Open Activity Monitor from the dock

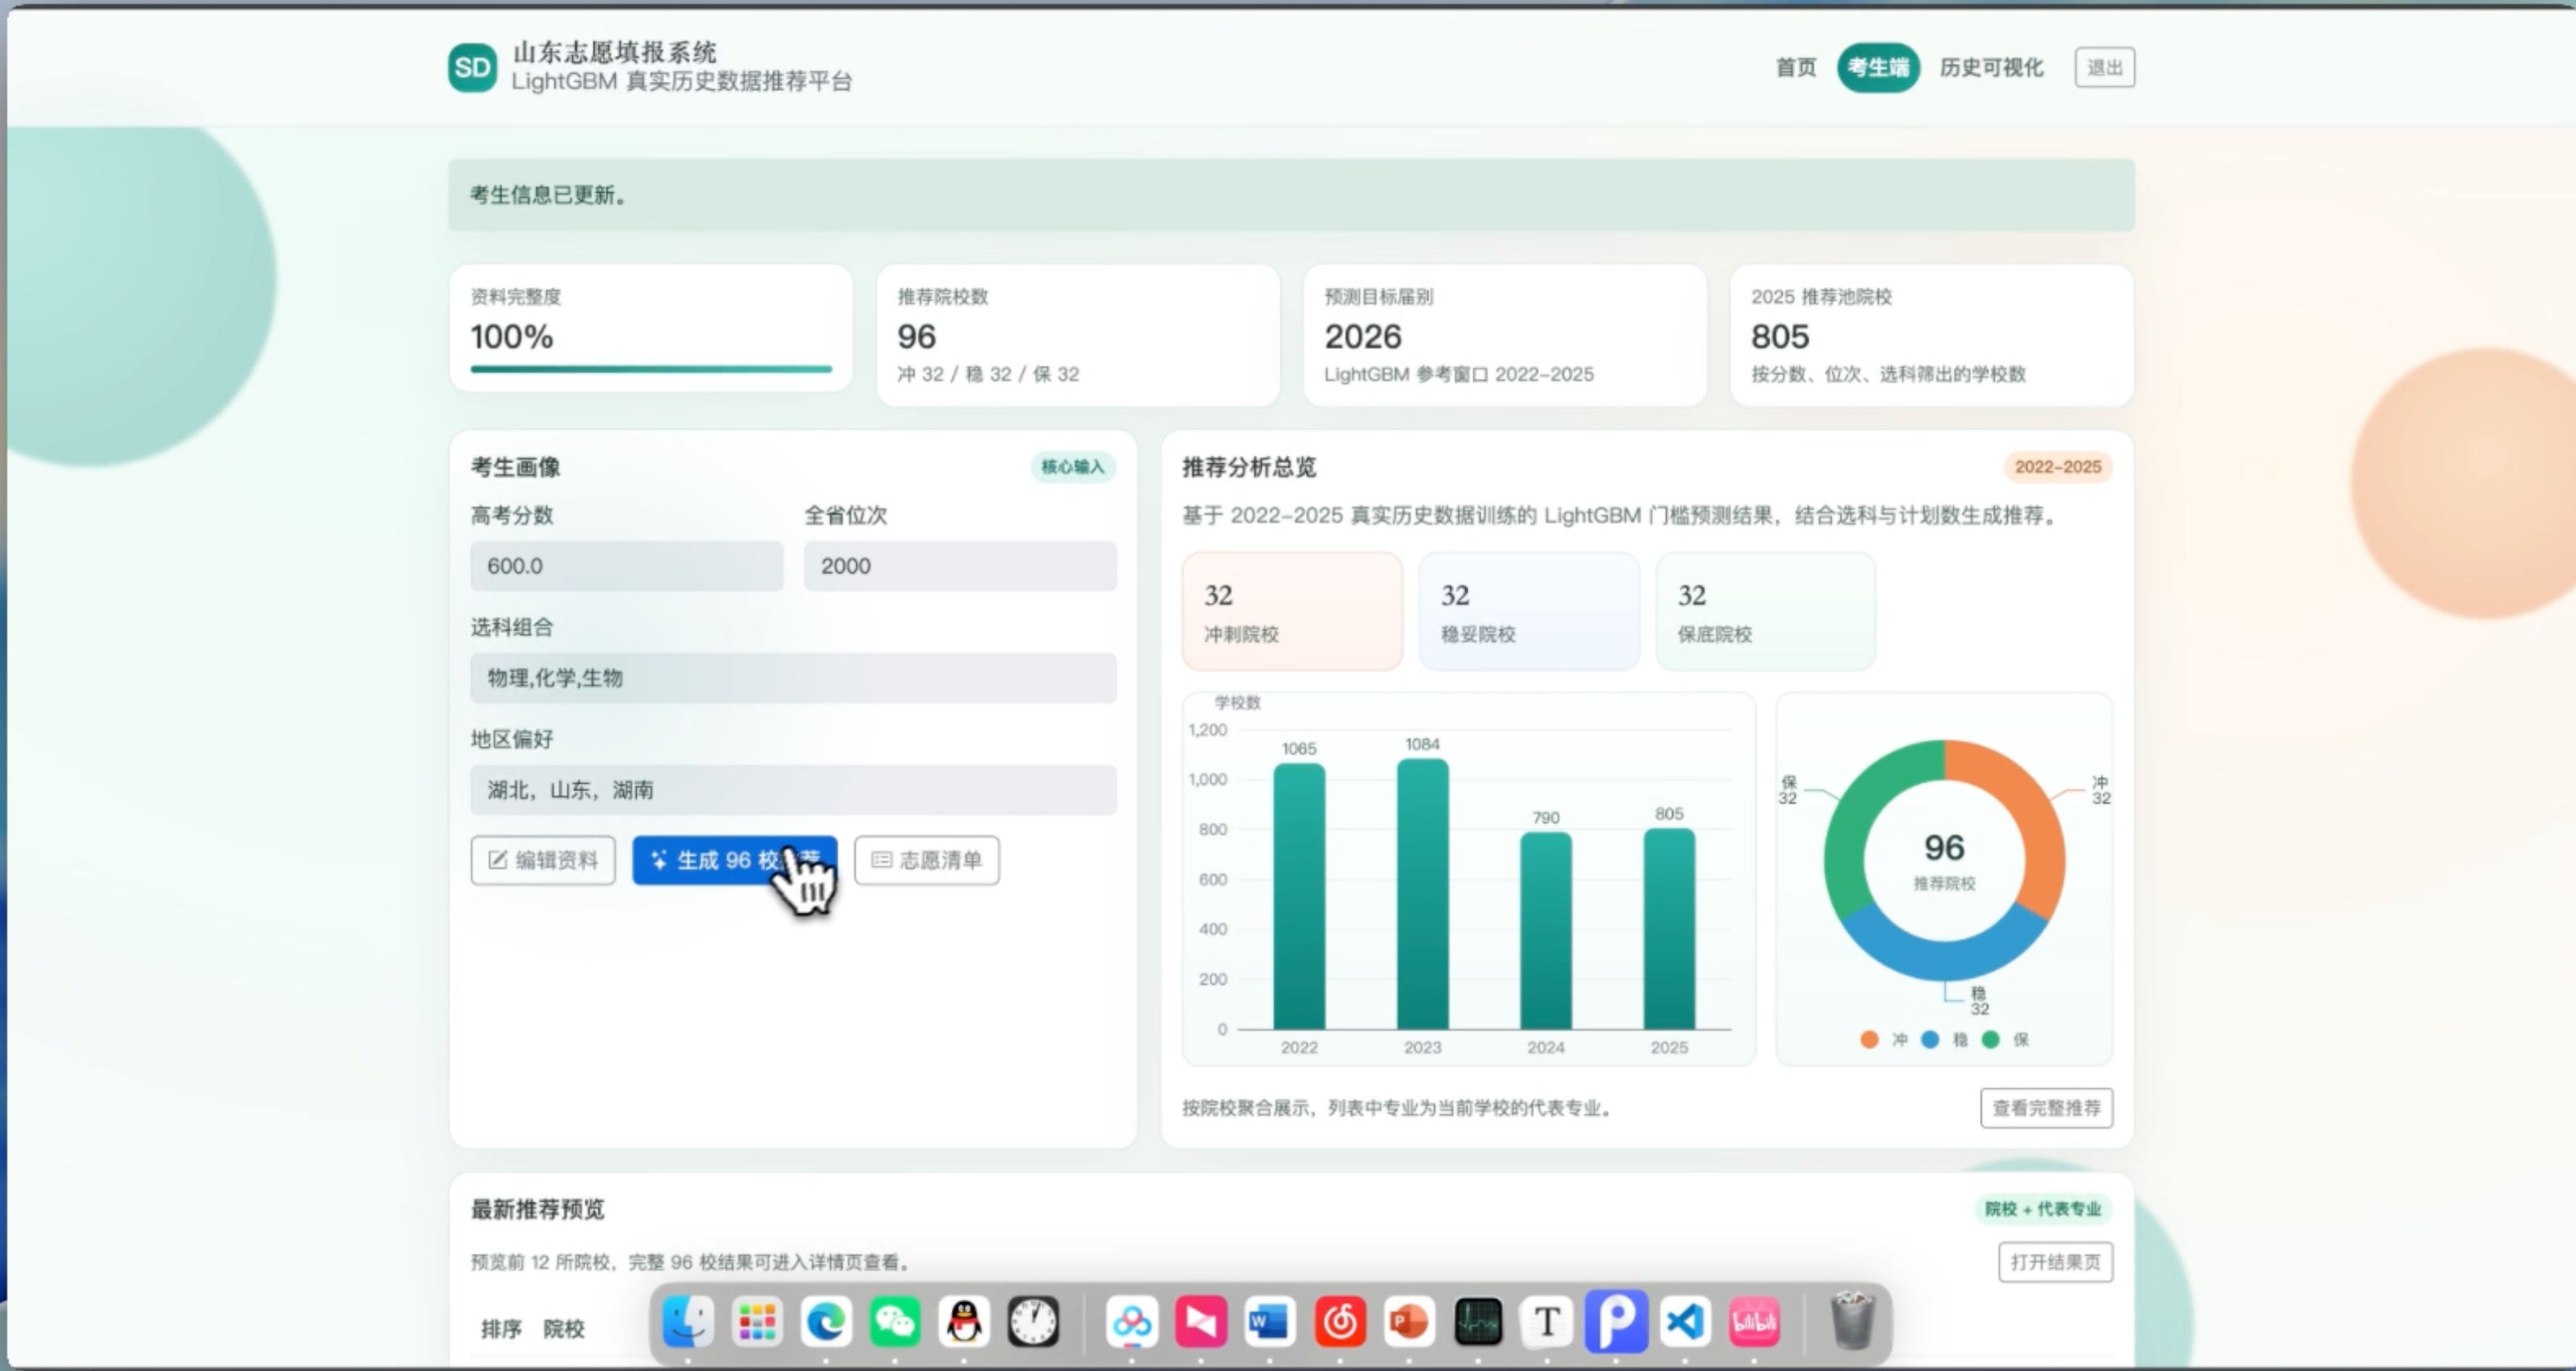[1478, 1322]
